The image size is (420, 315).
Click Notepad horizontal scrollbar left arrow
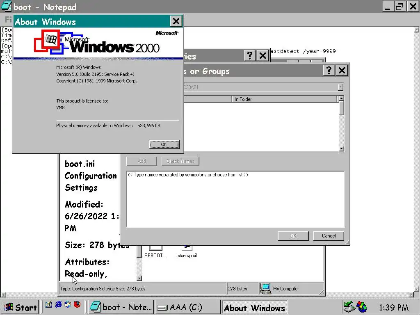tap(3, 294)
